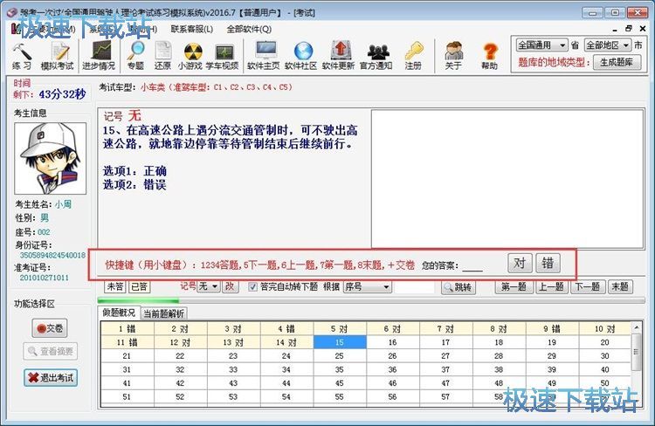655x426 pixels.
Task: Open the 进步情况 chart icon
Action: 96,55
